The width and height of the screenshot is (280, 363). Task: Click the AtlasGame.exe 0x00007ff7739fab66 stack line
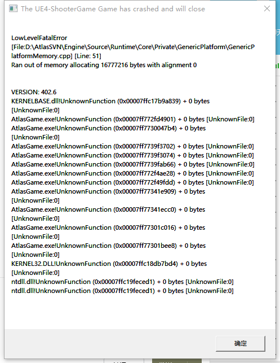[133, 164]
